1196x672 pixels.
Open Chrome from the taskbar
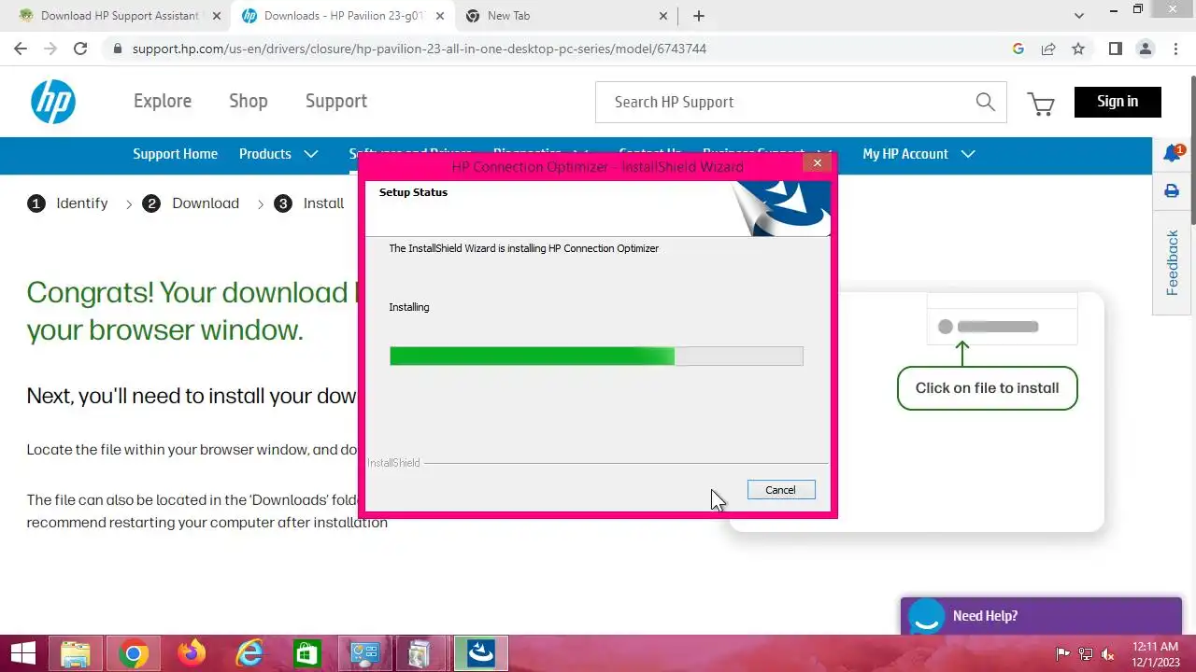(133, 653)
